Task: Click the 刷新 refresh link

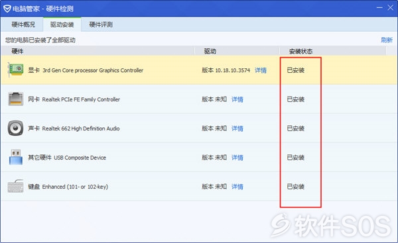Action: 387,40
